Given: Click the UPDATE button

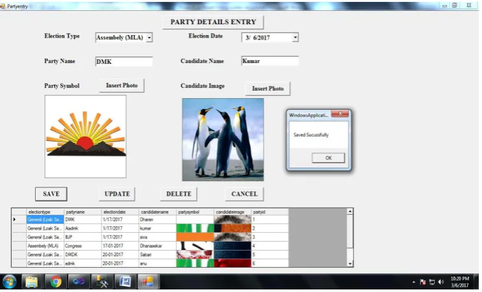Looking at the screenshot, I should [117, 194].
